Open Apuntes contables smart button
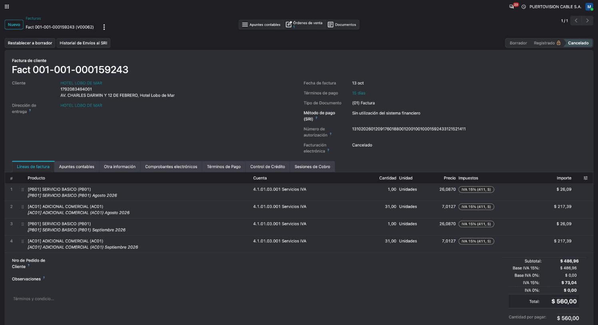This screenshot has height=325, width=598. [x=261, y=25]
